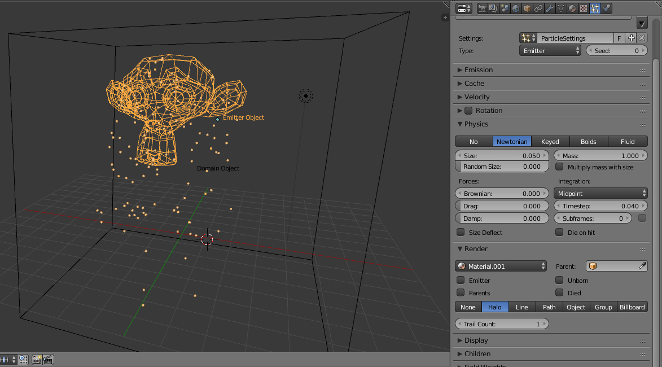Check the Emitter render checkbox

pos(461,280)
